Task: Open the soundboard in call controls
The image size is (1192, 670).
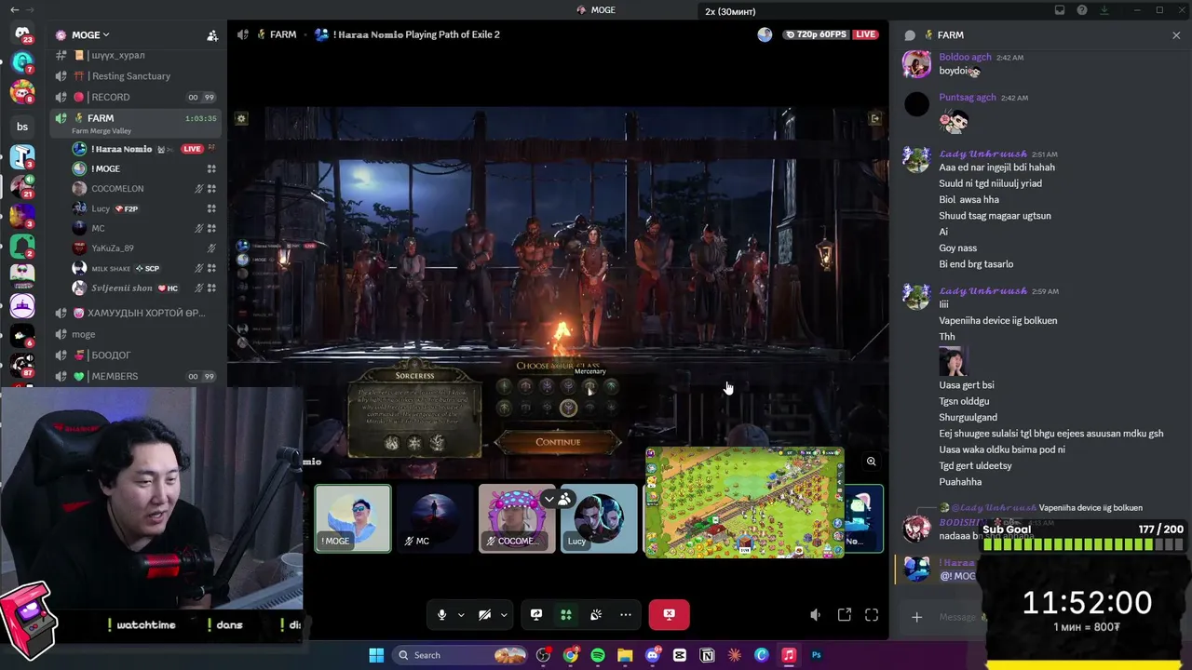Action: pos(596,614)
